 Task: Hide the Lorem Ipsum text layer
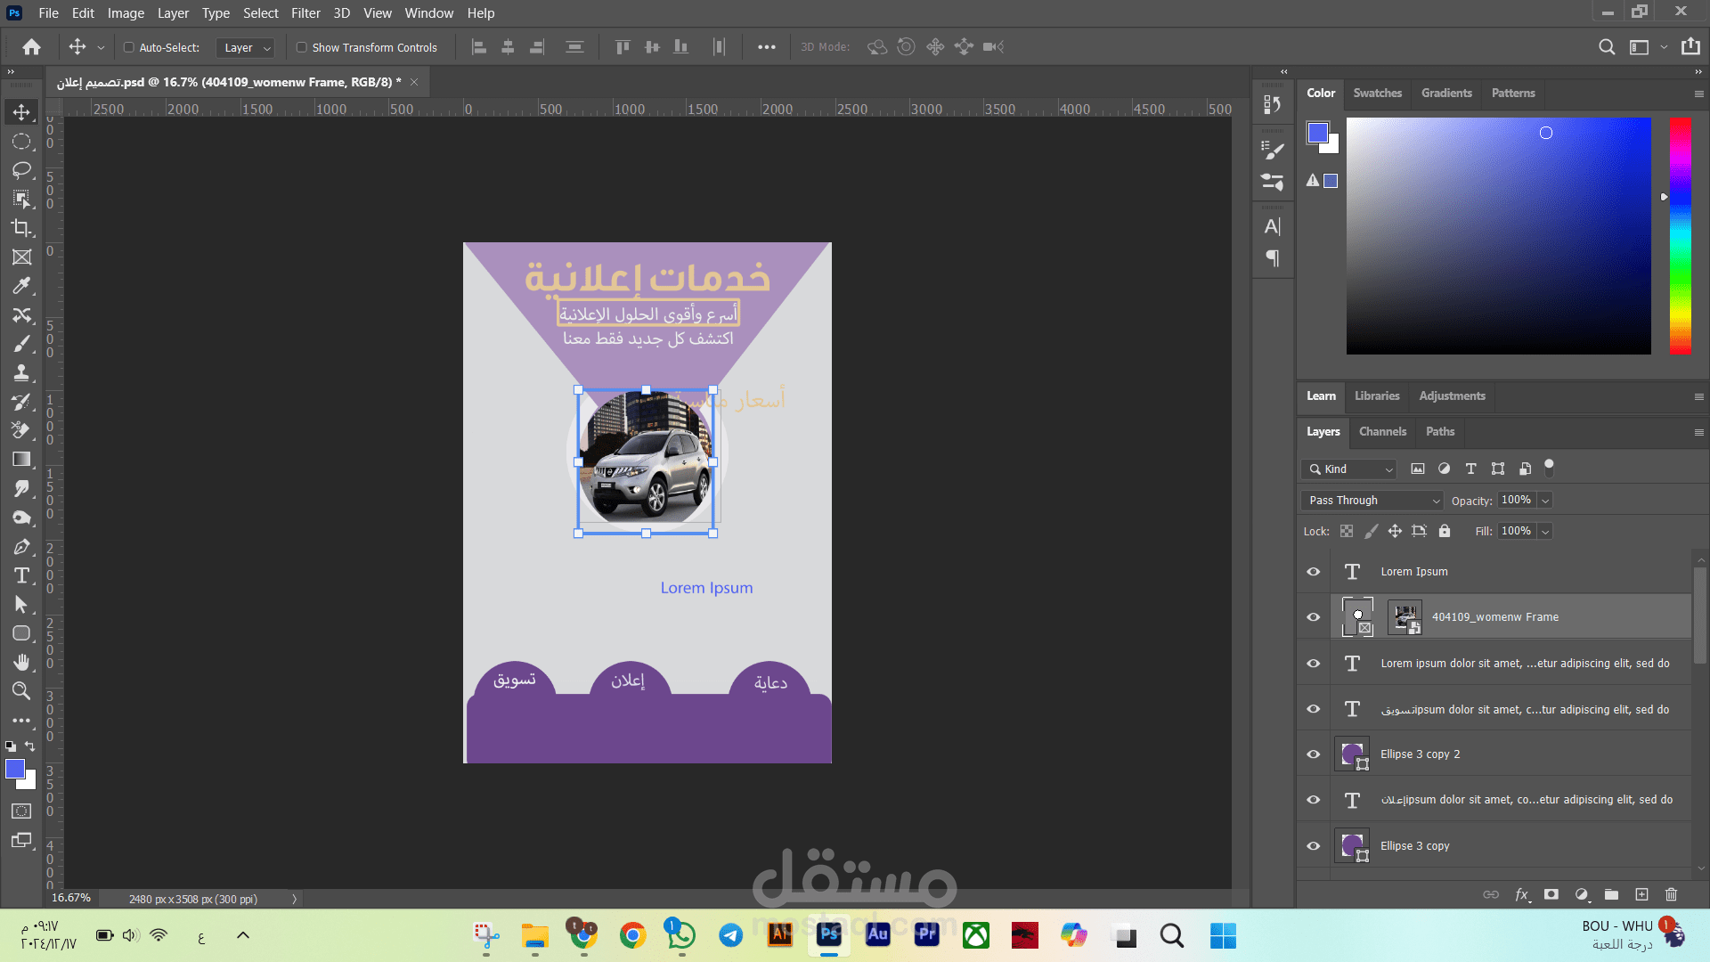(x=1313, y=572)
